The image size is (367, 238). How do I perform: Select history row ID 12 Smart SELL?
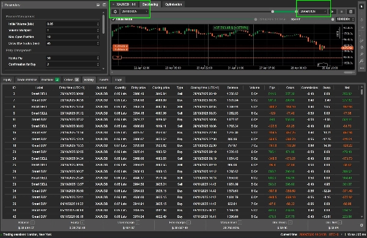pyautogui.click(x=182, y=126)
